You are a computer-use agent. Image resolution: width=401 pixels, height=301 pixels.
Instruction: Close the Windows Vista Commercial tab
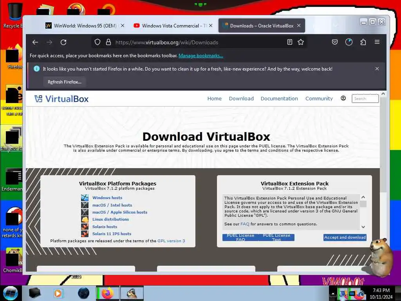pos(211,25)
